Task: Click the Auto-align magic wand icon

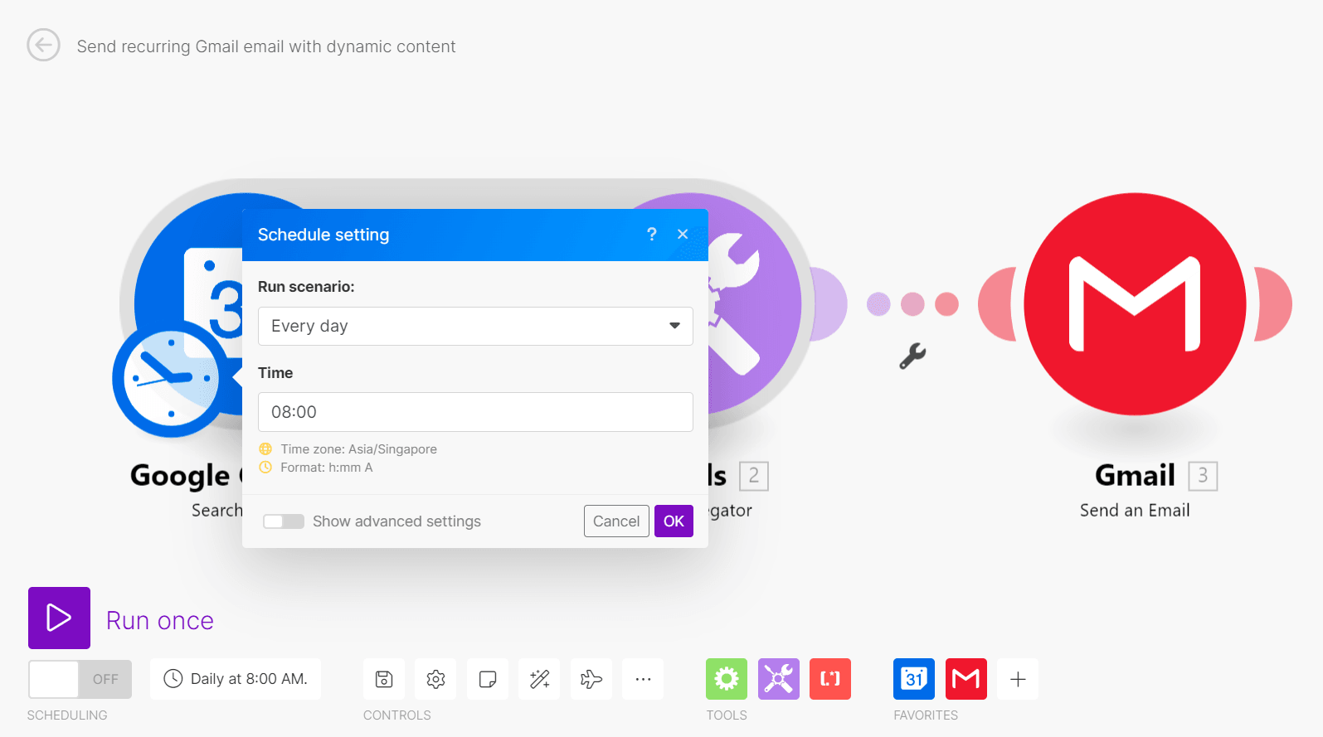Action: [x=539, y=679]
